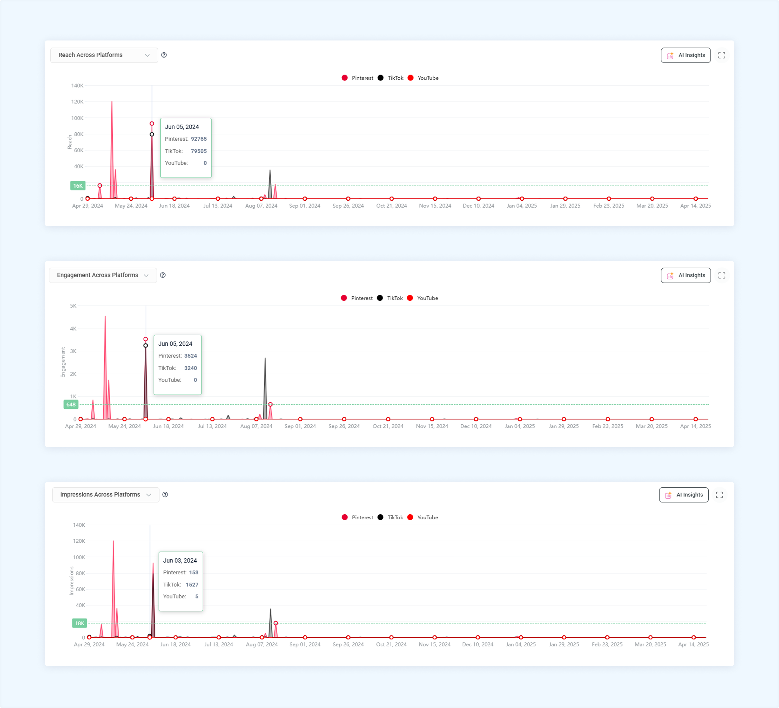Image resolution: width=779 pixels, height=708 pixels.
Task: Click the Apr 14, 2025 label on Reach axis
Action: tap(696, 206)
